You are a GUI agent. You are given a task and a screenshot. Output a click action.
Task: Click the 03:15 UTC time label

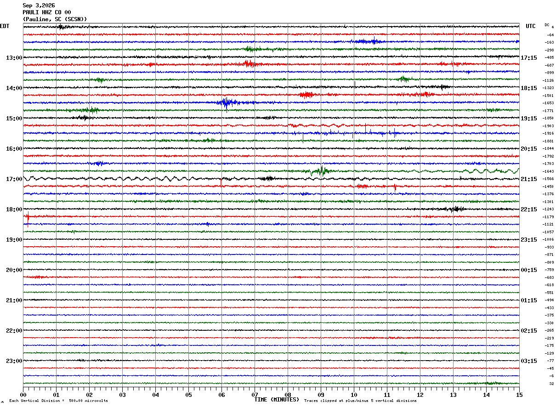coord(529,361)
